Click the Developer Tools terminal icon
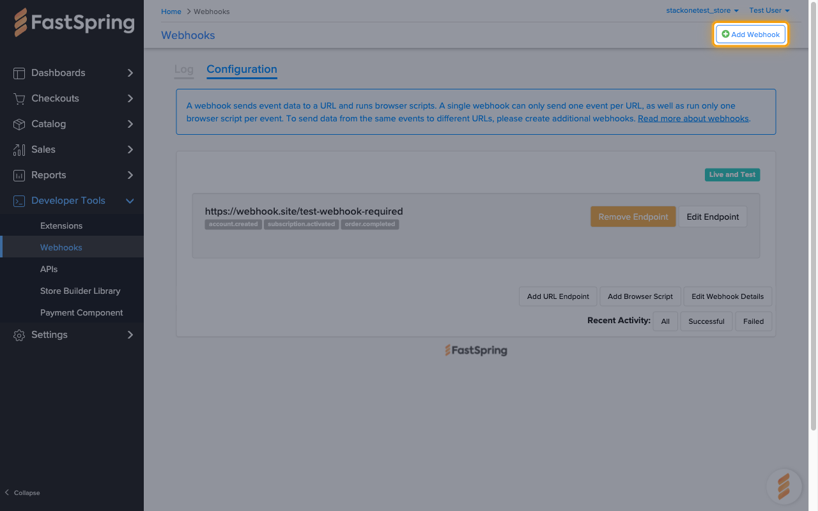The width and height of the screenshot is (818, 511). (x=19, y=201)
